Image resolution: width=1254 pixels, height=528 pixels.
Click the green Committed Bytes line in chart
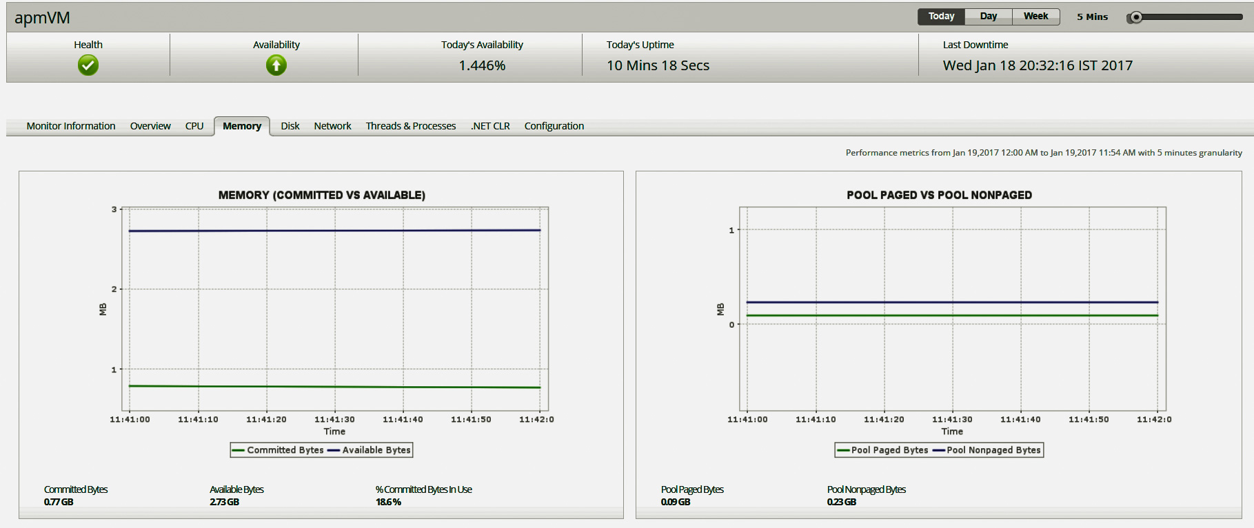click(x=335, y=387)
